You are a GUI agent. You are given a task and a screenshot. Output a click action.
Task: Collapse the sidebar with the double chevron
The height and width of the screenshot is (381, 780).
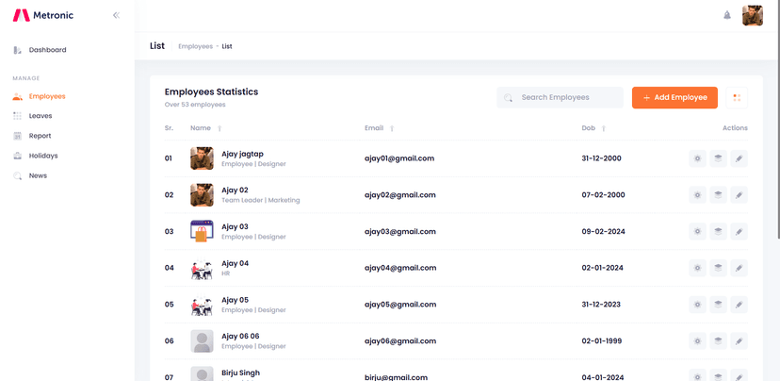click(116, 15)
